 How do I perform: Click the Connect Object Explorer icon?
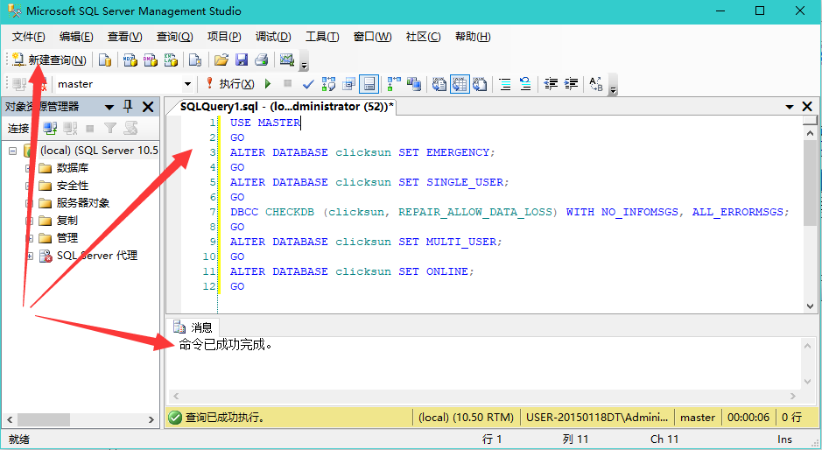click(x=50, y=129)
